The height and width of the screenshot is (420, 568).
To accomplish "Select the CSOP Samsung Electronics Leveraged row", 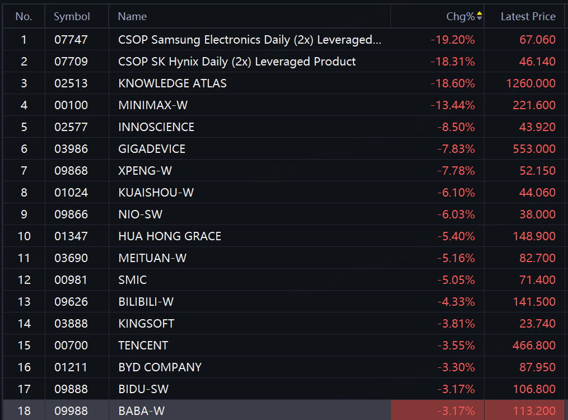I will point(283,39).
